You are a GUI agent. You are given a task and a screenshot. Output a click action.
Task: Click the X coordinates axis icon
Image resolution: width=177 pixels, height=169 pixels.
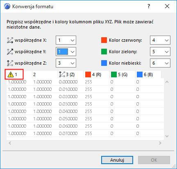10,41
